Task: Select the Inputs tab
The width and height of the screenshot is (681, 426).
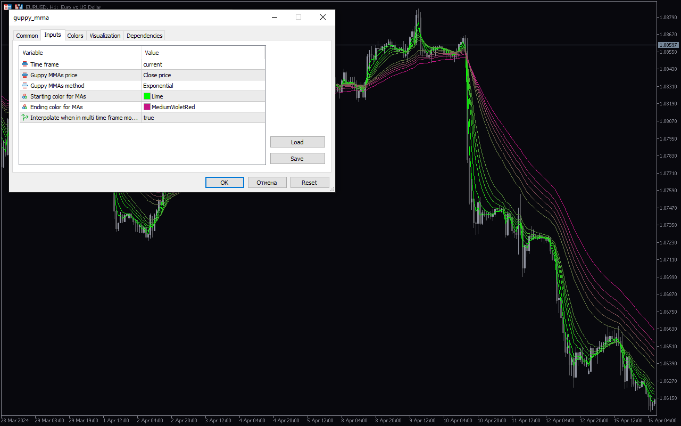Action: pyautogui.click(x=53, y=35)
